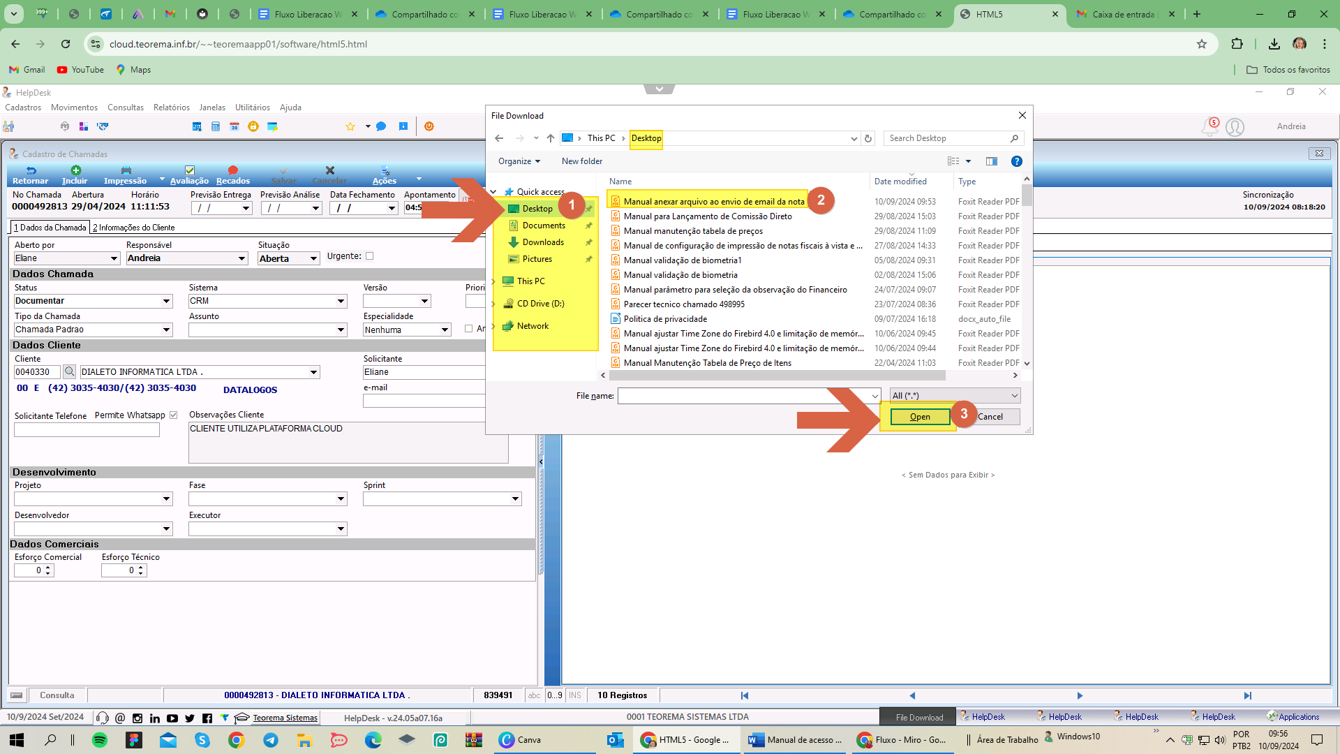
Task: Open the Responsável dropdown showing Andreia
Action: click(242, 259)
